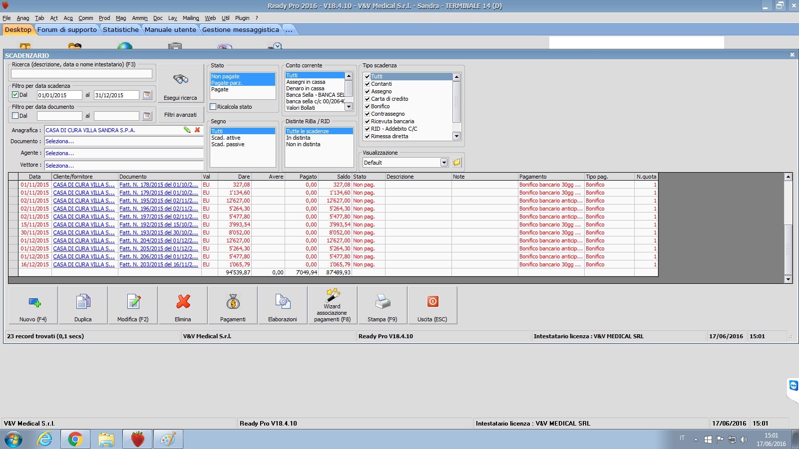Switch to Statistiche tab

click(121, 29)
